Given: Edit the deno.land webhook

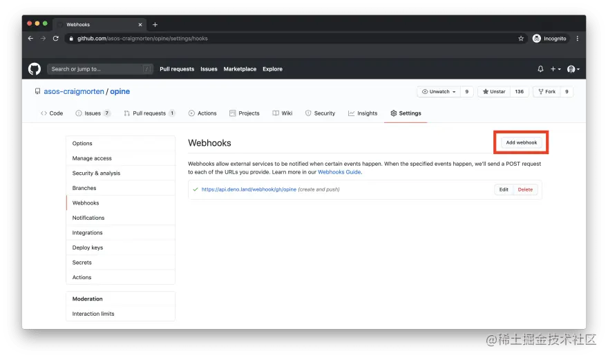Looking at the screenshot, I should (x=504, y=189).
